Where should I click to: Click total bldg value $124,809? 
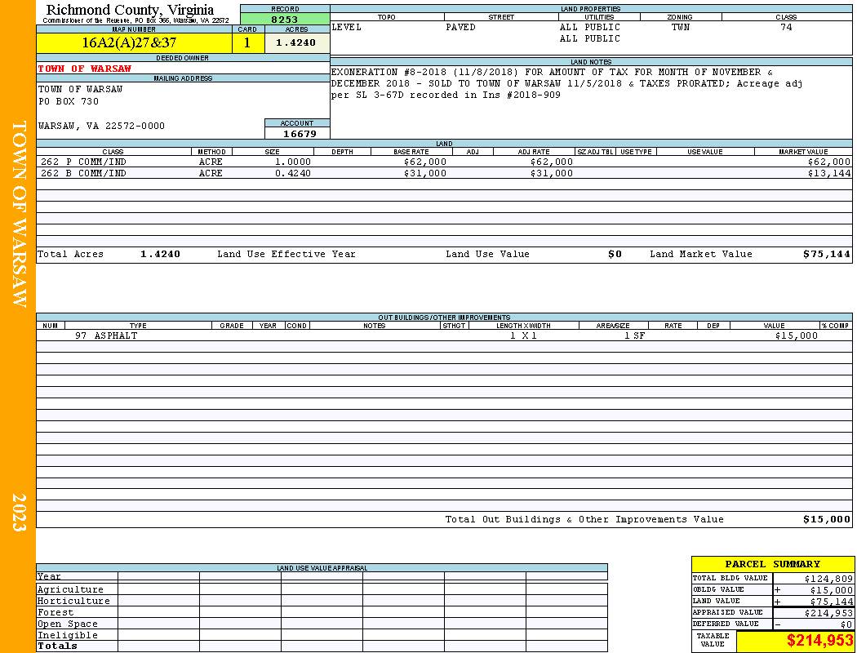(828, 579)
